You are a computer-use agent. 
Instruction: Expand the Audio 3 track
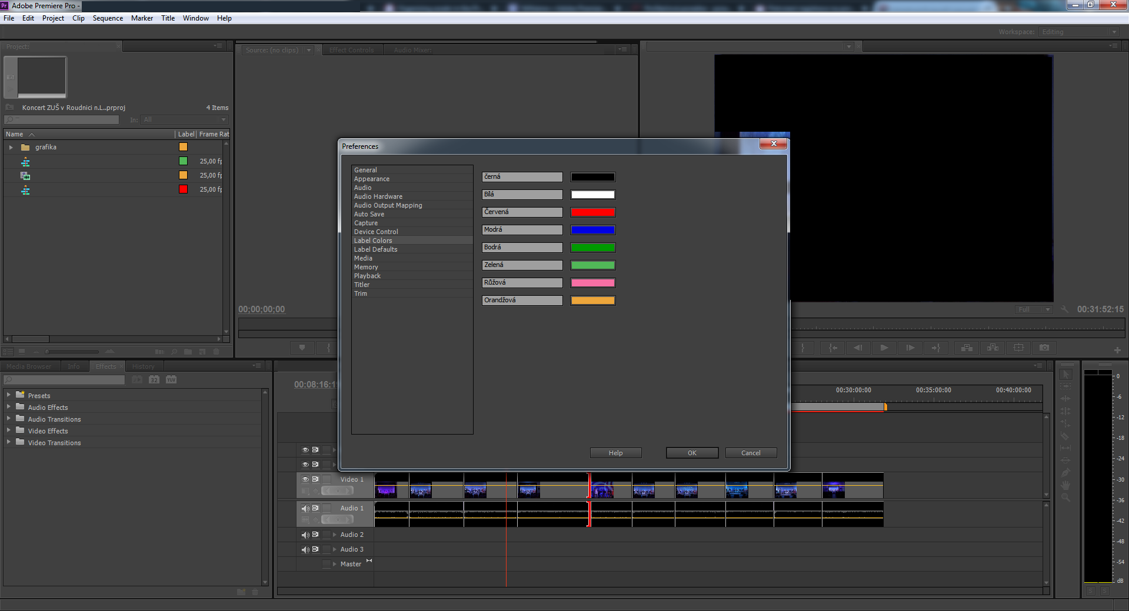(x=334, y=549)
